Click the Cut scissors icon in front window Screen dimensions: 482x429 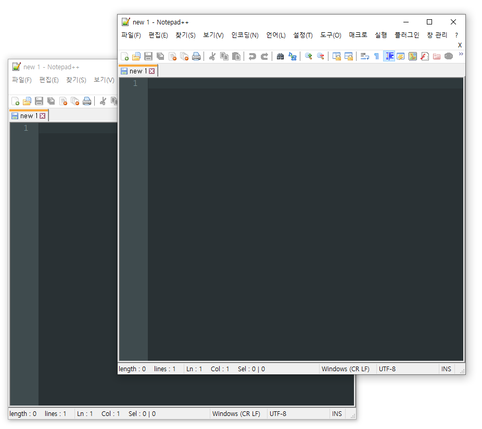point(212,56)
